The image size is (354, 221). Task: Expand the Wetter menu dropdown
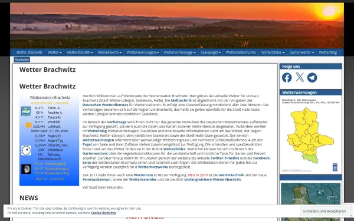(55, 52)
